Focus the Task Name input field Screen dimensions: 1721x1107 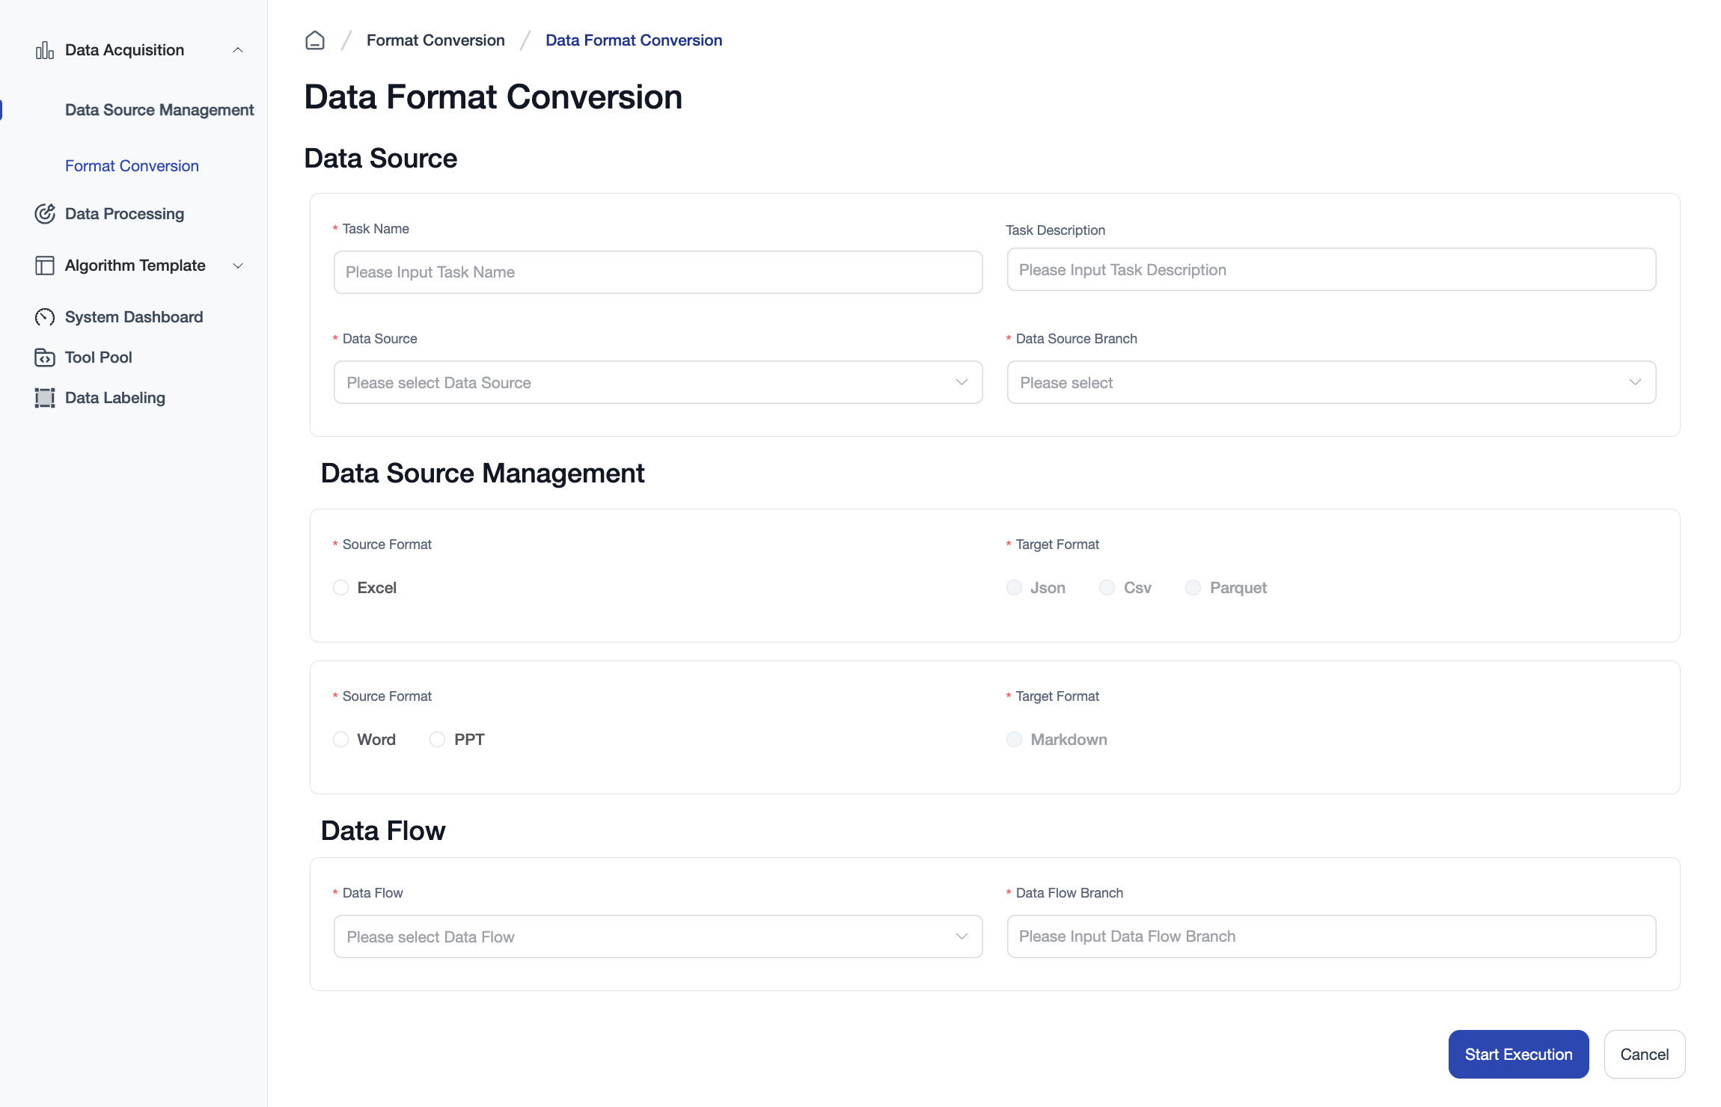(x=658, y=272)
